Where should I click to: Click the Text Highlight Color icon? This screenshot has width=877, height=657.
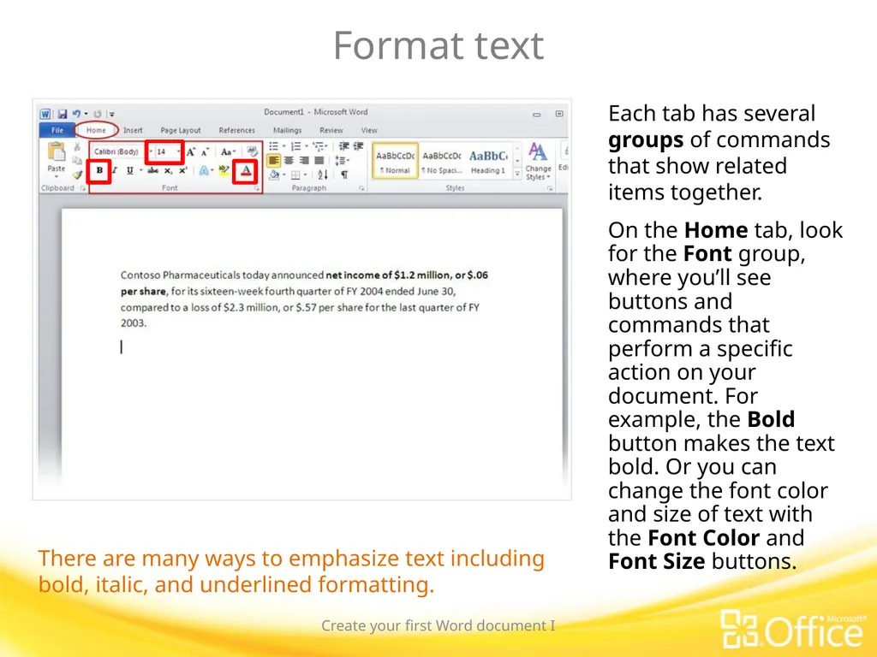[224, 170]
